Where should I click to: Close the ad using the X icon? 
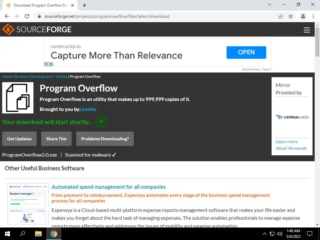46,64
